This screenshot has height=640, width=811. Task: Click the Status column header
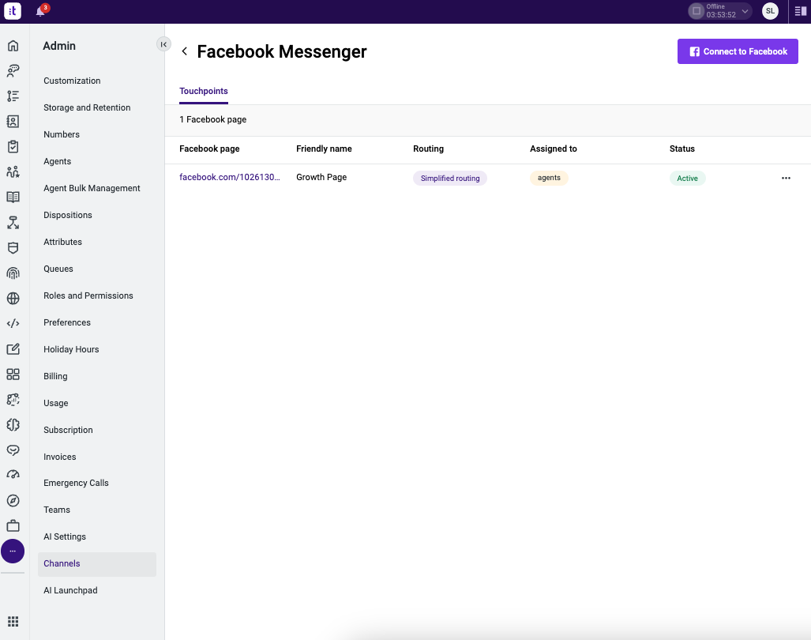click(x=681, y=149)
